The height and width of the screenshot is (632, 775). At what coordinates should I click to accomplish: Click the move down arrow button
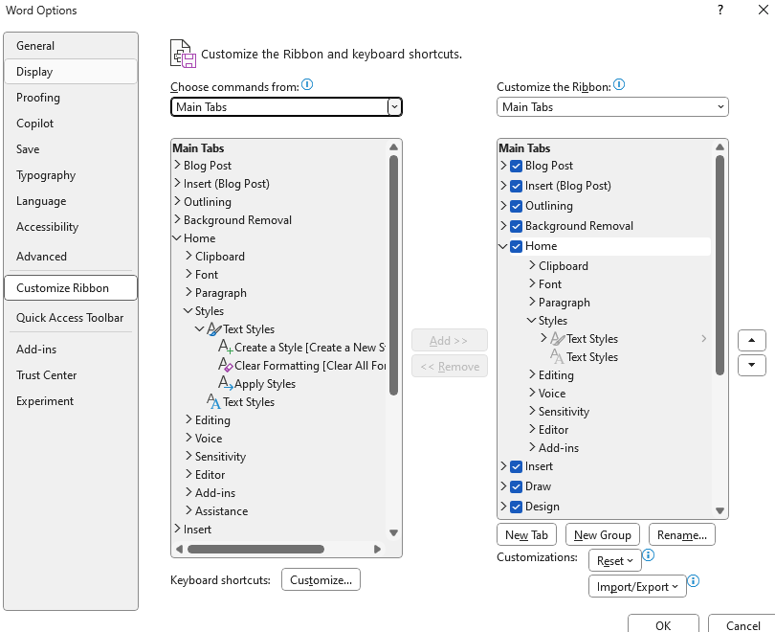[752, 365]
